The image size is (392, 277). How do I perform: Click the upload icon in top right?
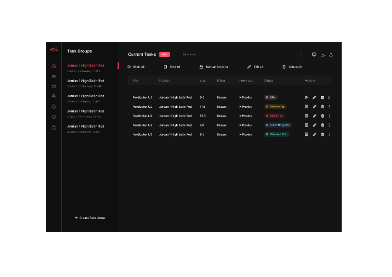point(331,54)
